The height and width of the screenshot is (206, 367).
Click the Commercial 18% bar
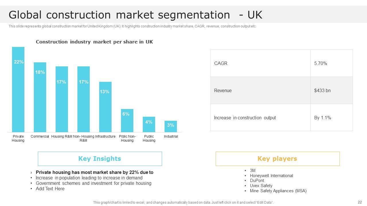(40, 97)
